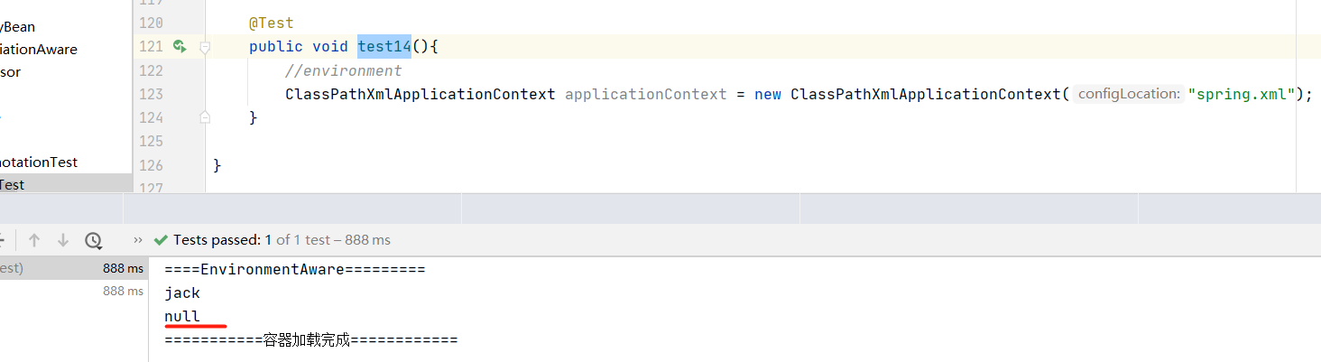Screen dimensions: 1321x362
Task: Select the tree item ending in sor
Action: pyautogui.click(x=11, y=71)
